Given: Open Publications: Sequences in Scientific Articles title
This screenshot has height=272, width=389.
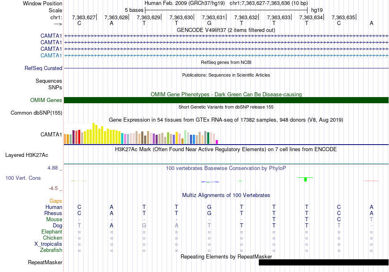Looking at the screenshot, I should pyautogui.click(x=226, y=75).
